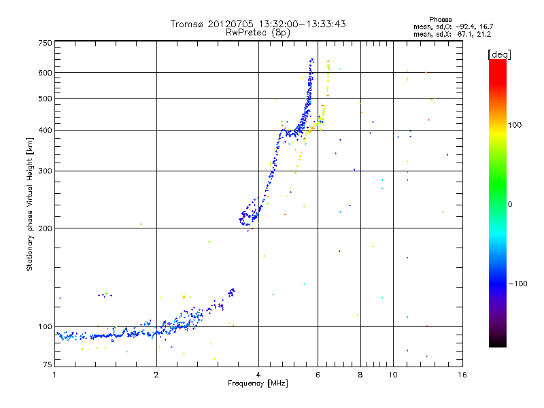Click the 'Phases' header label

(x=440, y=20)
